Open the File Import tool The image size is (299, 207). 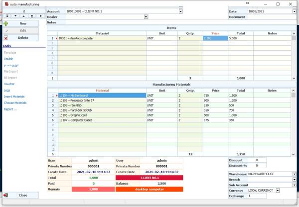pyautogui.click(x=11, y=72)
